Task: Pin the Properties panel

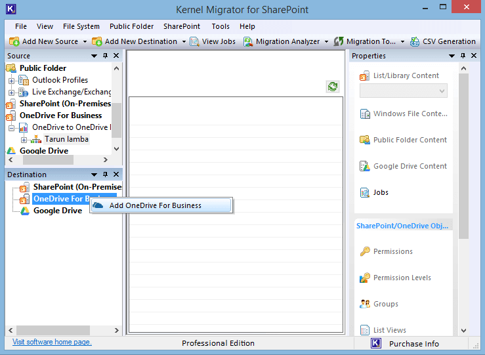Action: [463, 56]
